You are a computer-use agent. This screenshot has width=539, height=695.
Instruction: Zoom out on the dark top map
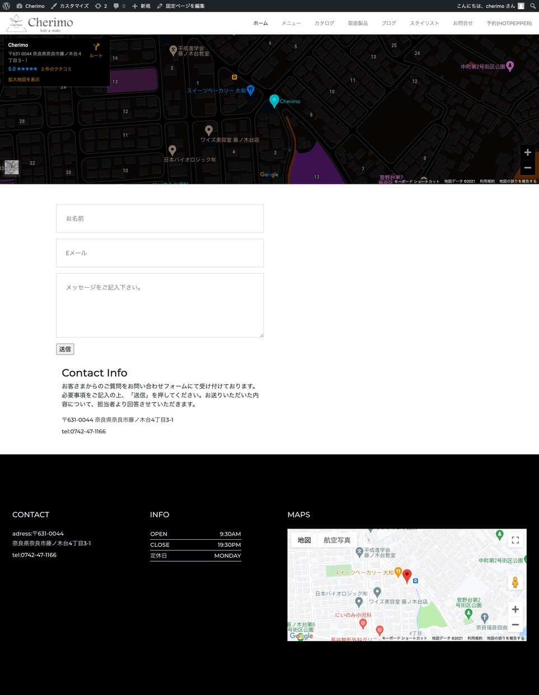pyautogui.click(x=527, y=168)
